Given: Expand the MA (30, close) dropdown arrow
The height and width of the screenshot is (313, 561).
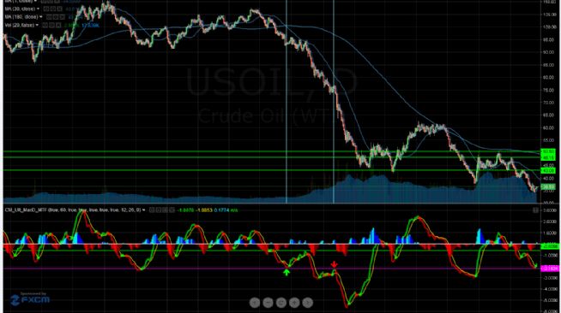Looking at the screenshot, I should (38, 9).
